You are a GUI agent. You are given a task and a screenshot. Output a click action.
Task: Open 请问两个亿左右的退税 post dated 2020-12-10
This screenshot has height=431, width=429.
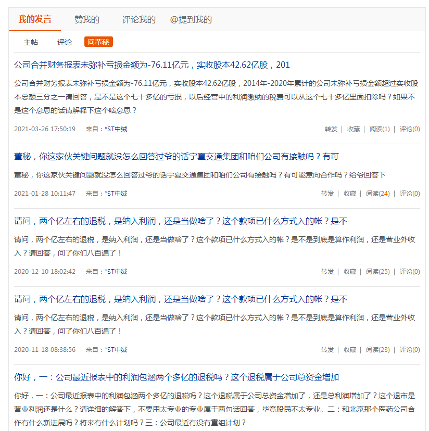[181, 221]
